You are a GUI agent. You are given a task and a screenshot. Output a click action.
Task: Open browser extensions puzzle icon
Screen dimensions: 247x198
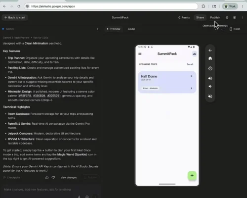[x=204, y=6]
